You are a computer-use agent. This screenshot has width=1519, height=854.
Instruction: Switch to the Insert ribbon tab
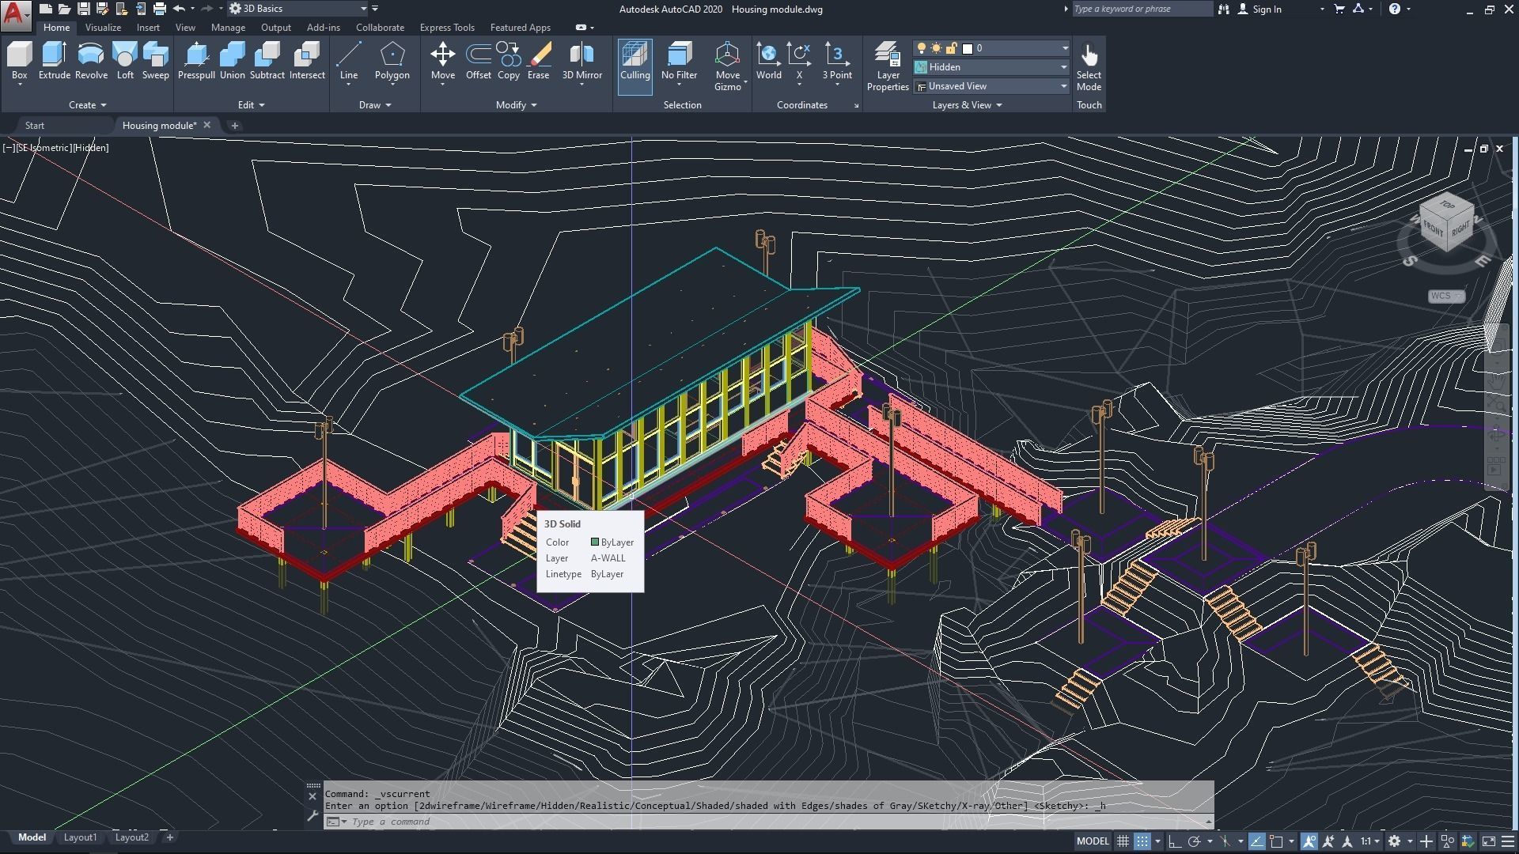point(148,28)
